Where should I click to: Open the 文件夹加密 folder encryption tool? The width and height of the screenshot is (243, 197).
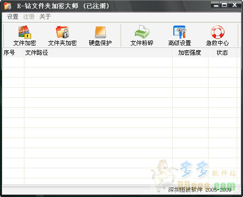point(62,36)
